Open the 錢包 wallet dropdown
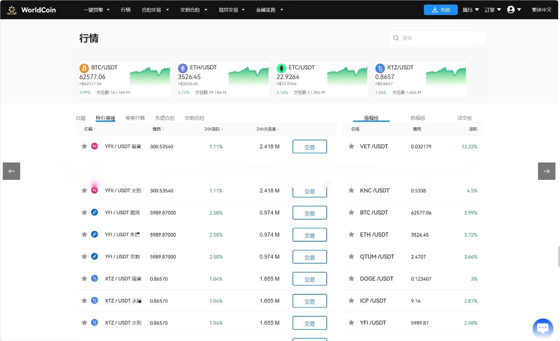The image size is (560, 341). click(470, 10)
